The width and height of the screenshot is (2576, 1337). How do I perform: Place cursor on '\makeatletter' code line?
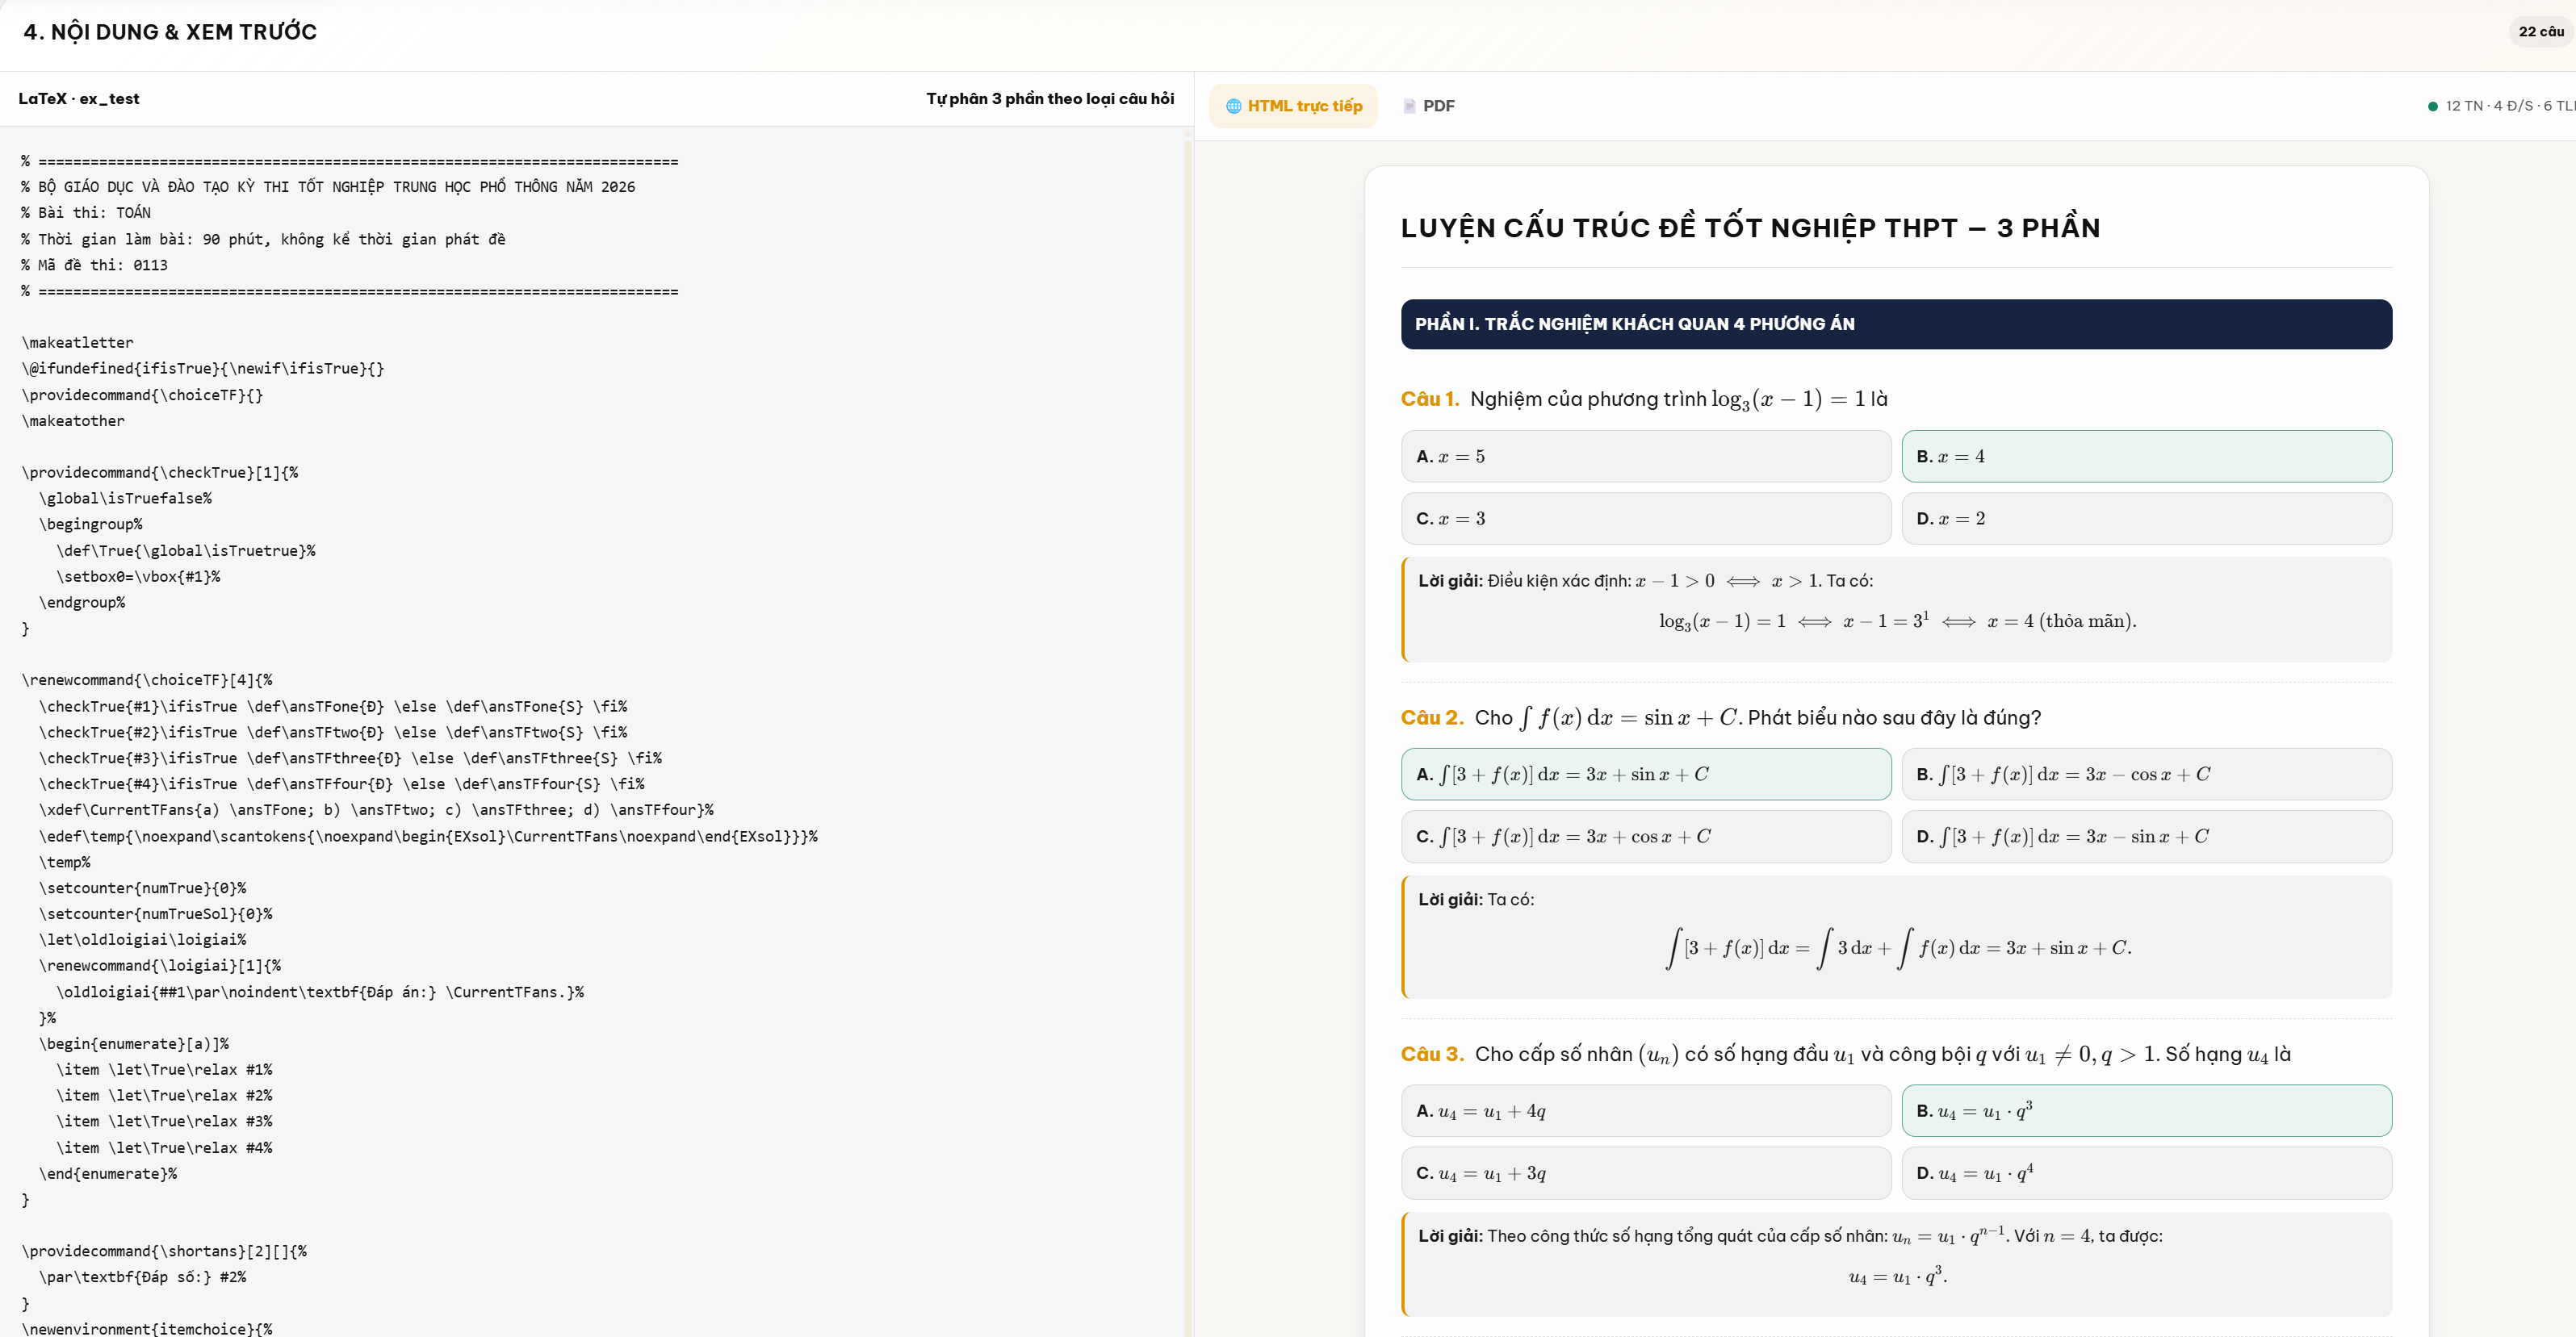(77, 343)
